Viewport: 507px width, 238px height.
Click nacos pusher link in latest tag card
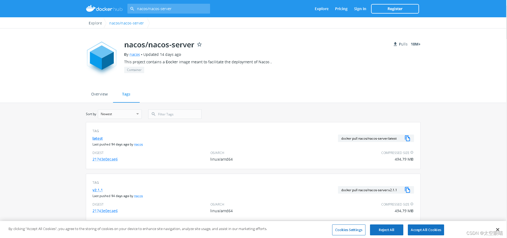click(x=138, y=144)
